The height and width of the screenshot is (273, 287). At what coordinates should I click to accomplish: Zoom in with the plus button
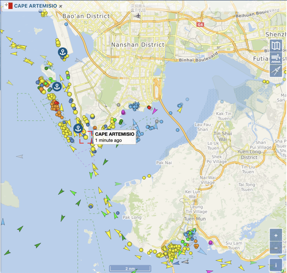[x=276, y=235]
